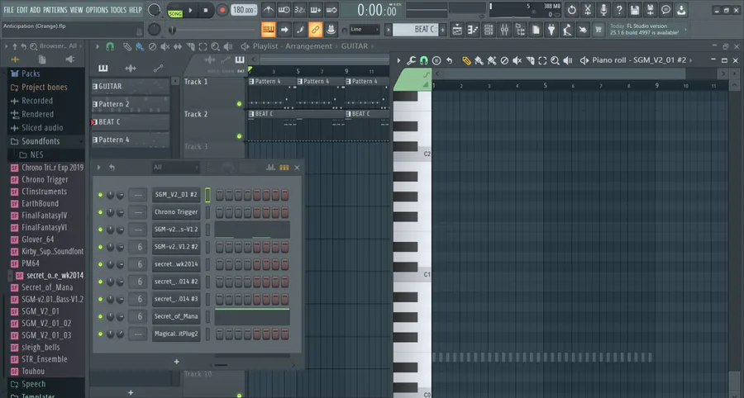The height and width of the screenshot is (398, 744).
Task: Toggle Track 2 mute LED in Playlist
Action: [239, 136]
